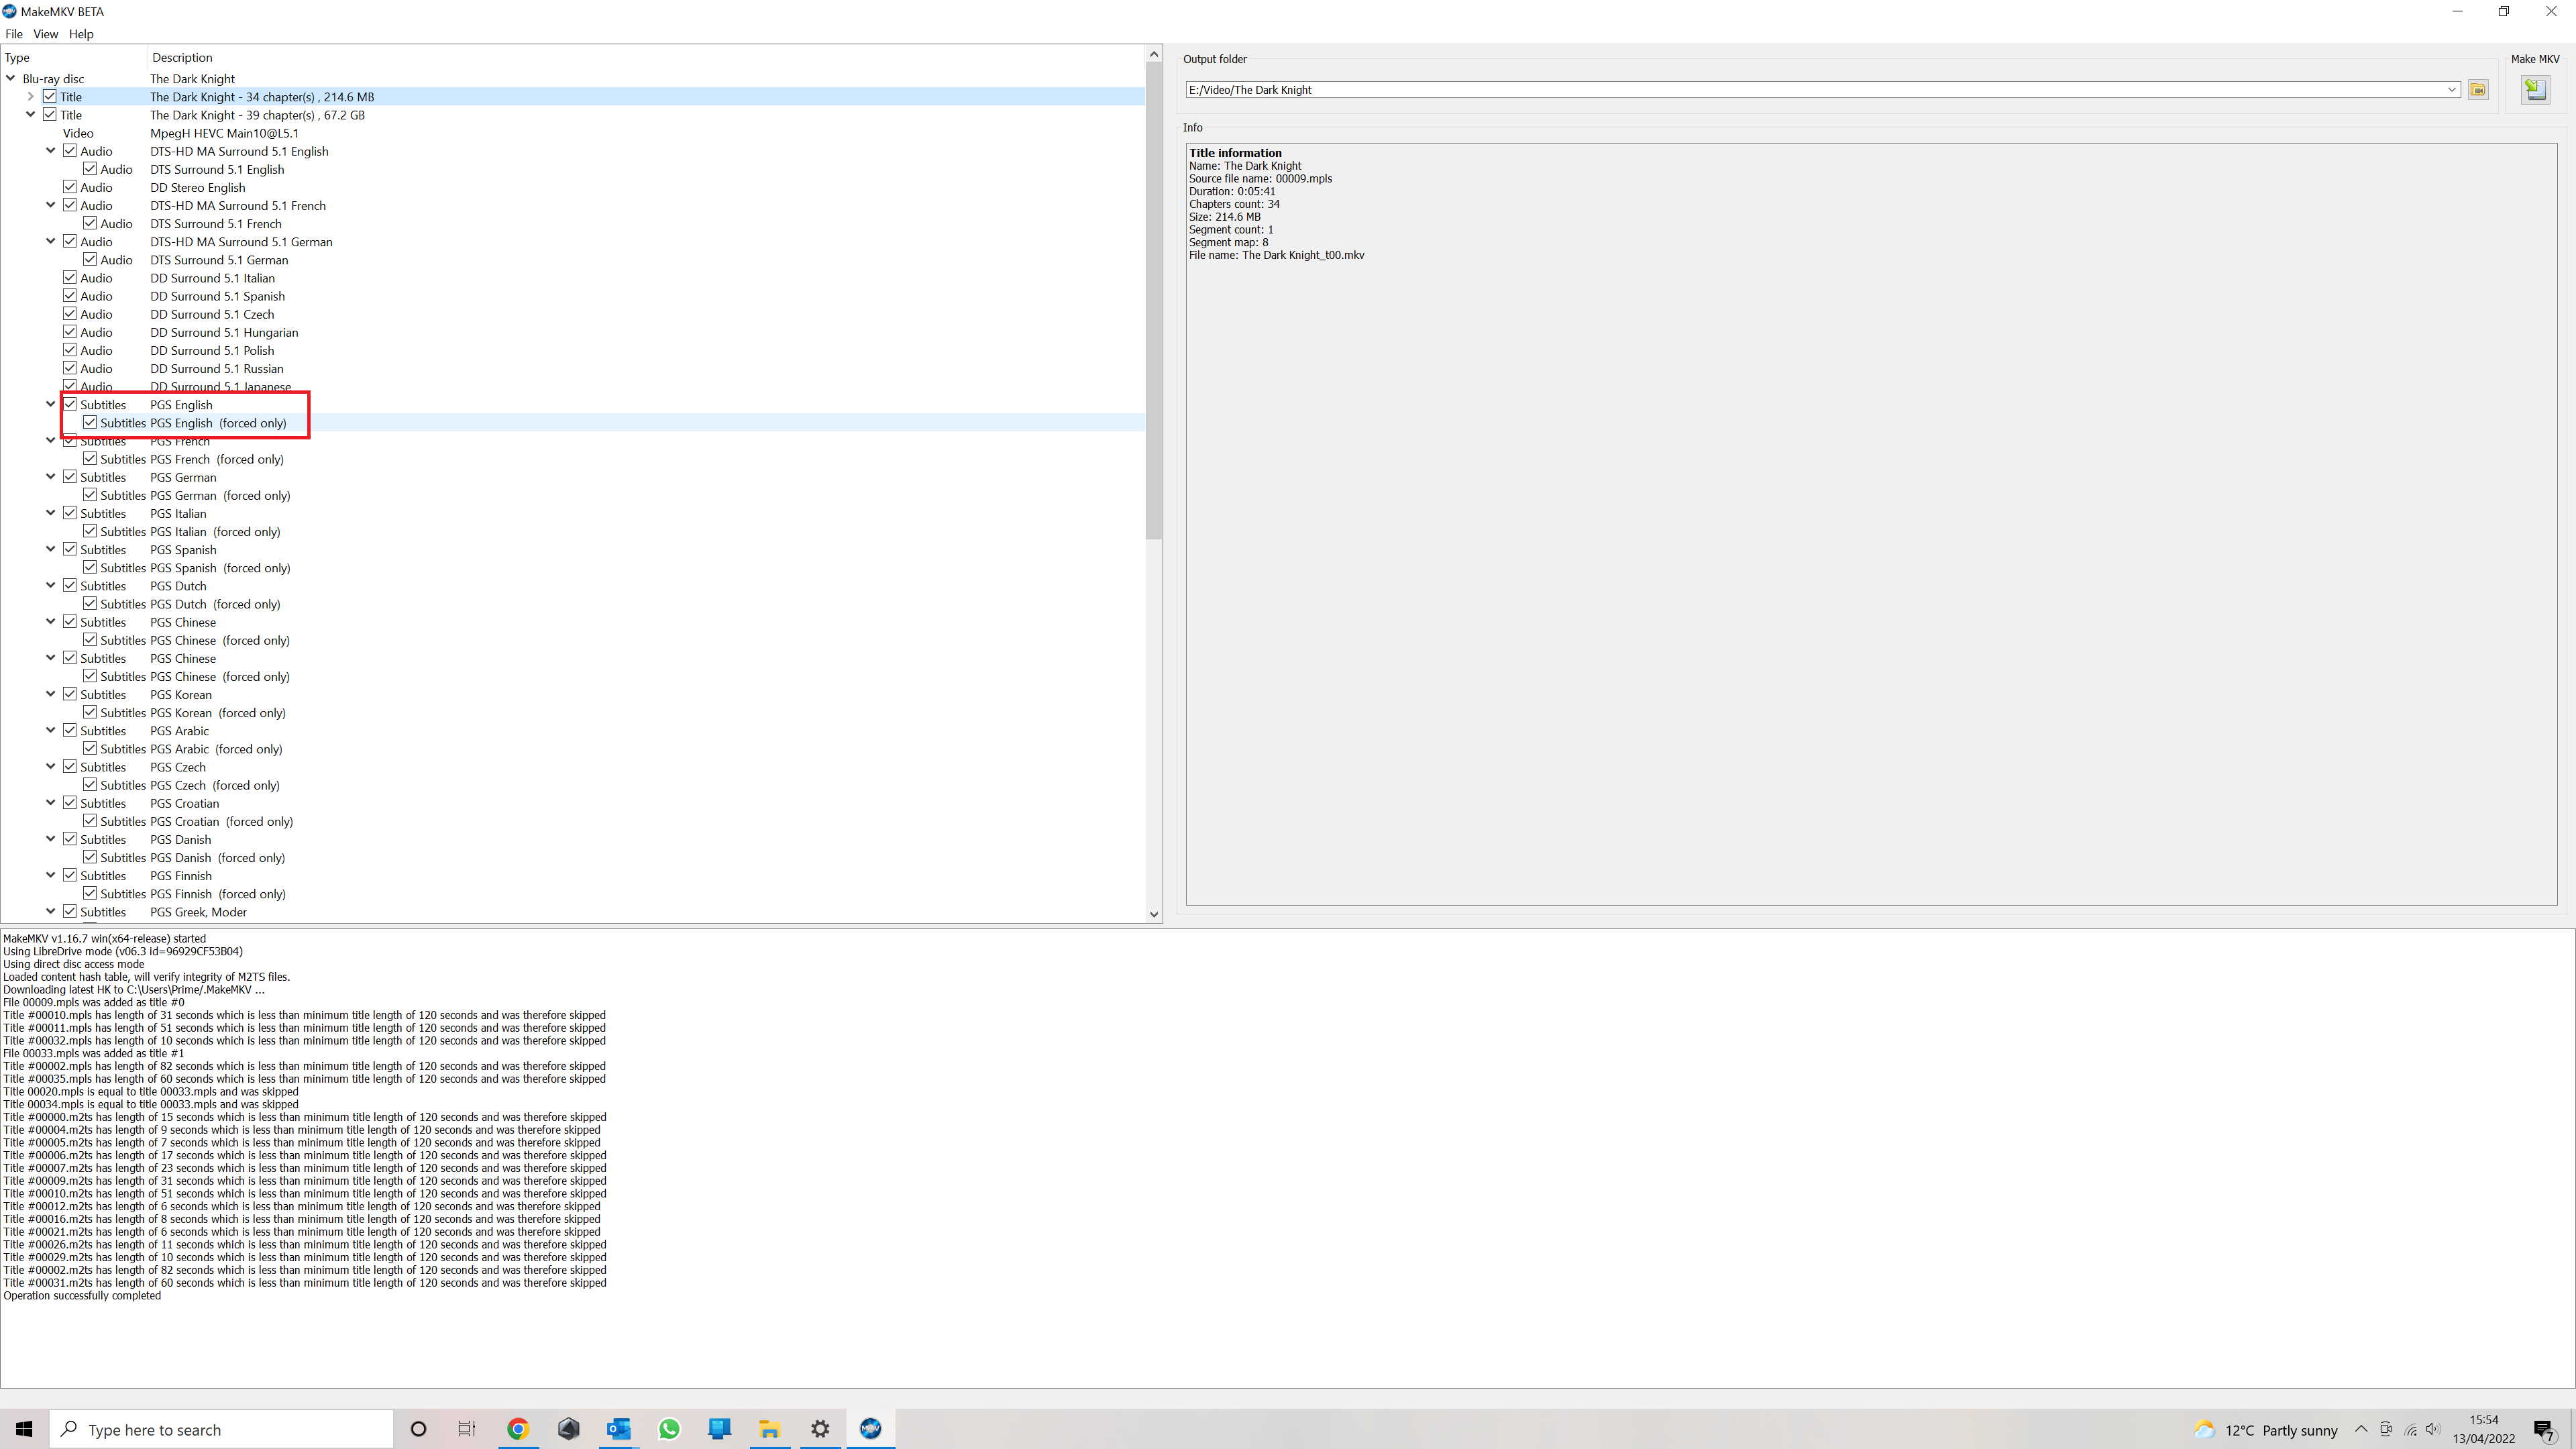Click the tree vertical scrollbar thumb
2576x1449 pixels.
(1154, 300)
